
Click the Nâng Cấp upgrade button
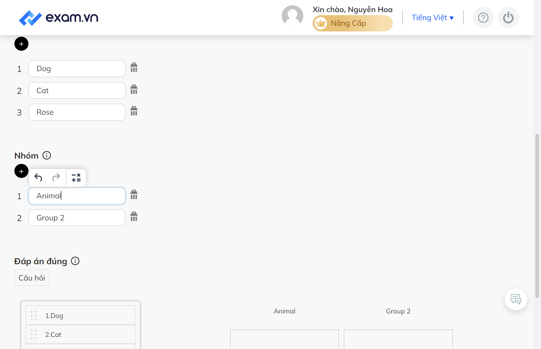(x=353, y=23)
